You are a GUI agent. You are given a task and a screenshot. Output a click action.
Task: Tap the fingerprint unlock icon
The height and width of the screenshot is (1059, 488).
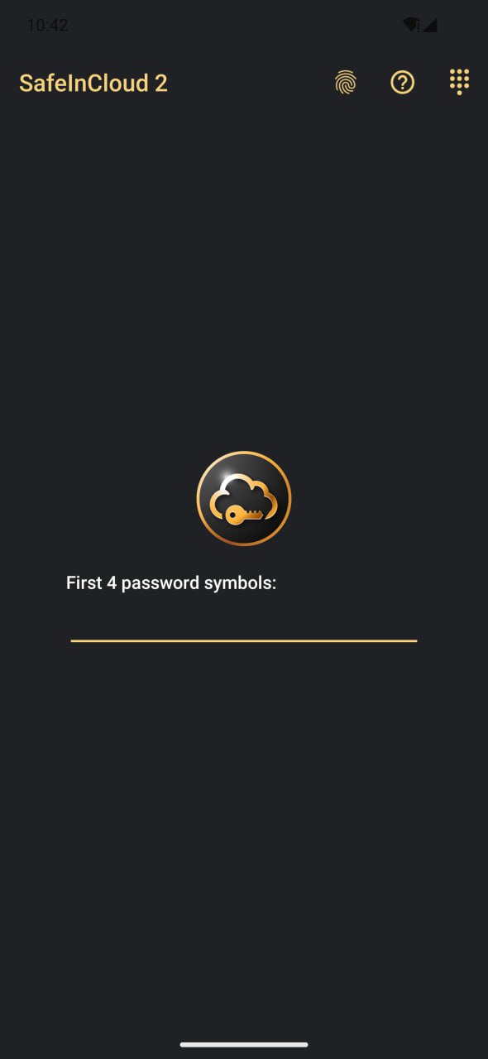pyautogui.click(x=346, y=82)
